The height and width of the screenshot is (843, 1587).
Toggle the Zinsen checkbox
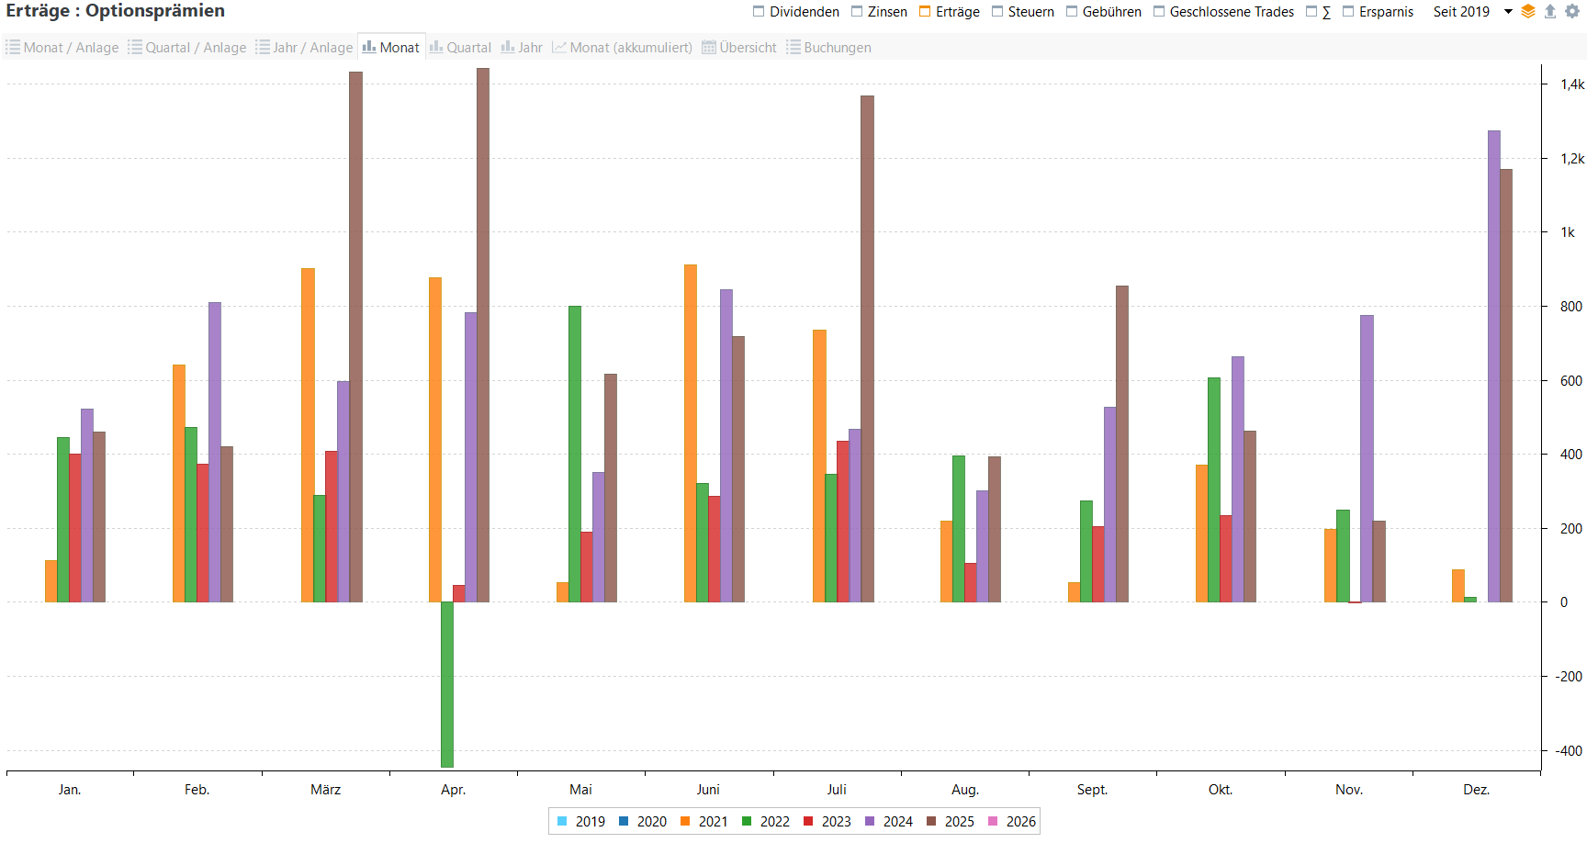coord(857,12)
